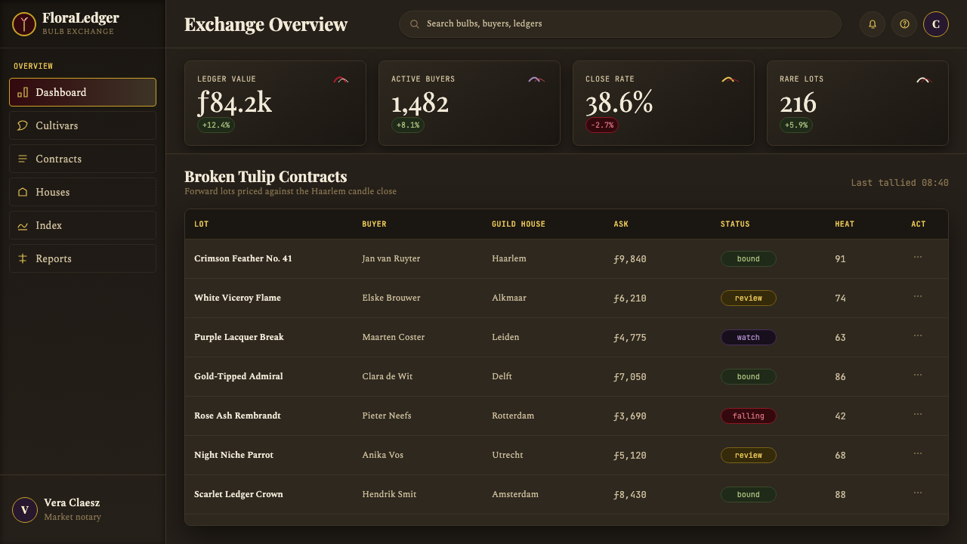Open the Houses section
This screenshot has width=967, height=544.
click(82, 192)
